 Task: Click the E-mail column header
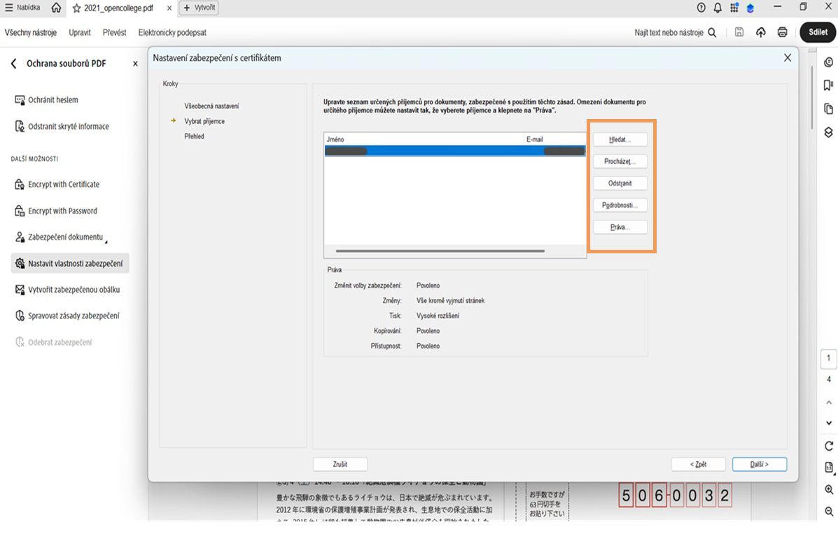point(555,139)
